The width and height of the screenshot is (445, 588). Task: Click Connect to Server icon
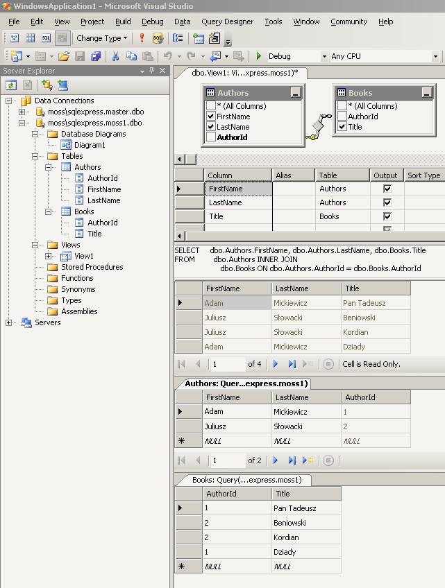point(62,85)
